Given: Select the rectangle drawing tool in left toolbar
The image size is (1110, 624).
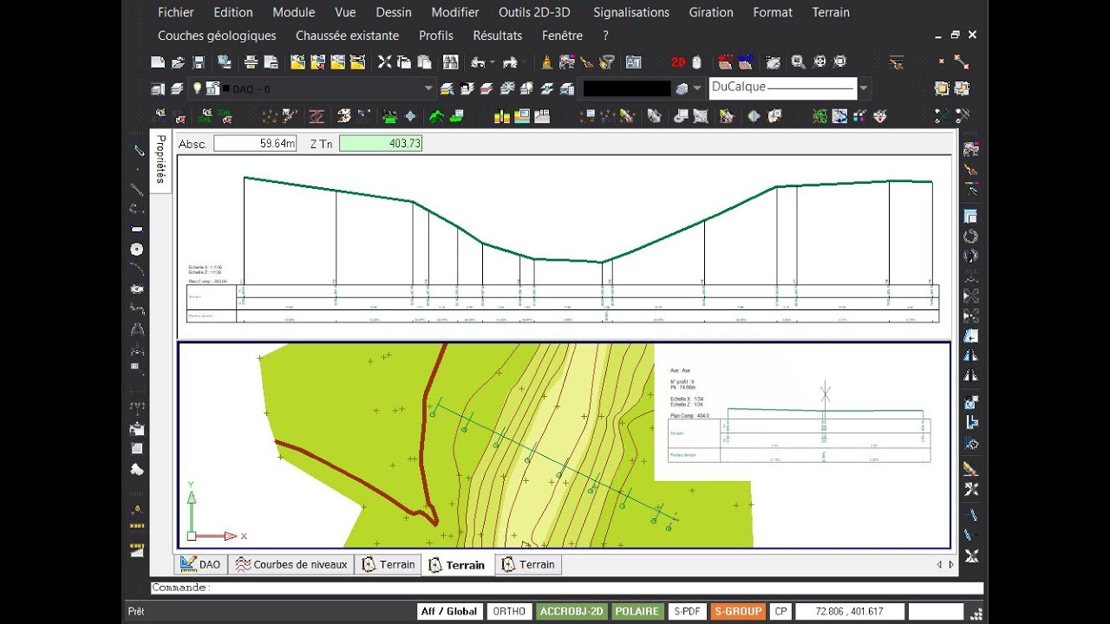Looking at the screenshot, I should pyautogui.click(x=136, y=229).
